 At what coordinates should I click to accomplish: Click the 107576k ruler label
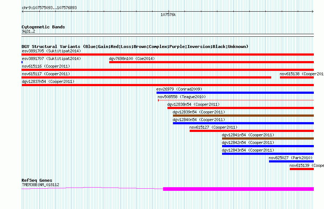pyautogui.click(x=168, y=15)
